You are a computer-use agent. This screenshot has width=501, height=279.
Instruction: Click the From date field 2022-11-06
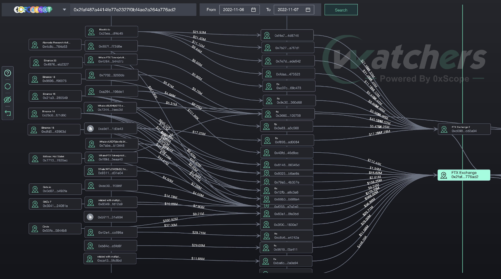[x=240, y=10]
